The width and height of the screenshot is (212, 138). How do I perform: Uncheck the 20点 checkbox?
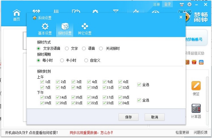pyautogui.click(x=58, y=103)
